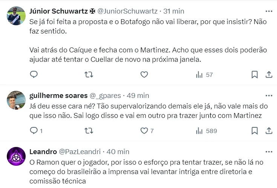
Task: Open more options on guilherme soares's tweet
Action: [x=269, y=95]
